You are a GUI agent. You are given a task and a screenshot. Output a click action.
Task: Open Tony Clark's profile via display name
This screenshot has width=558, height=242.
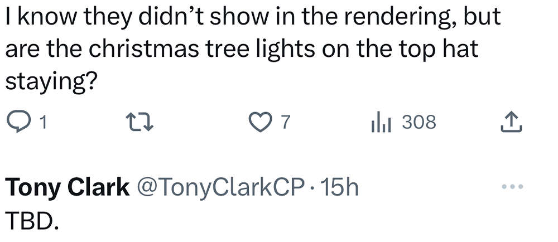click(x=67, y=188)
